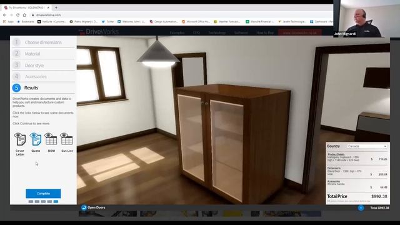Collapse the price panel with blue minus button
400x225 pixels.
point(361,208)
